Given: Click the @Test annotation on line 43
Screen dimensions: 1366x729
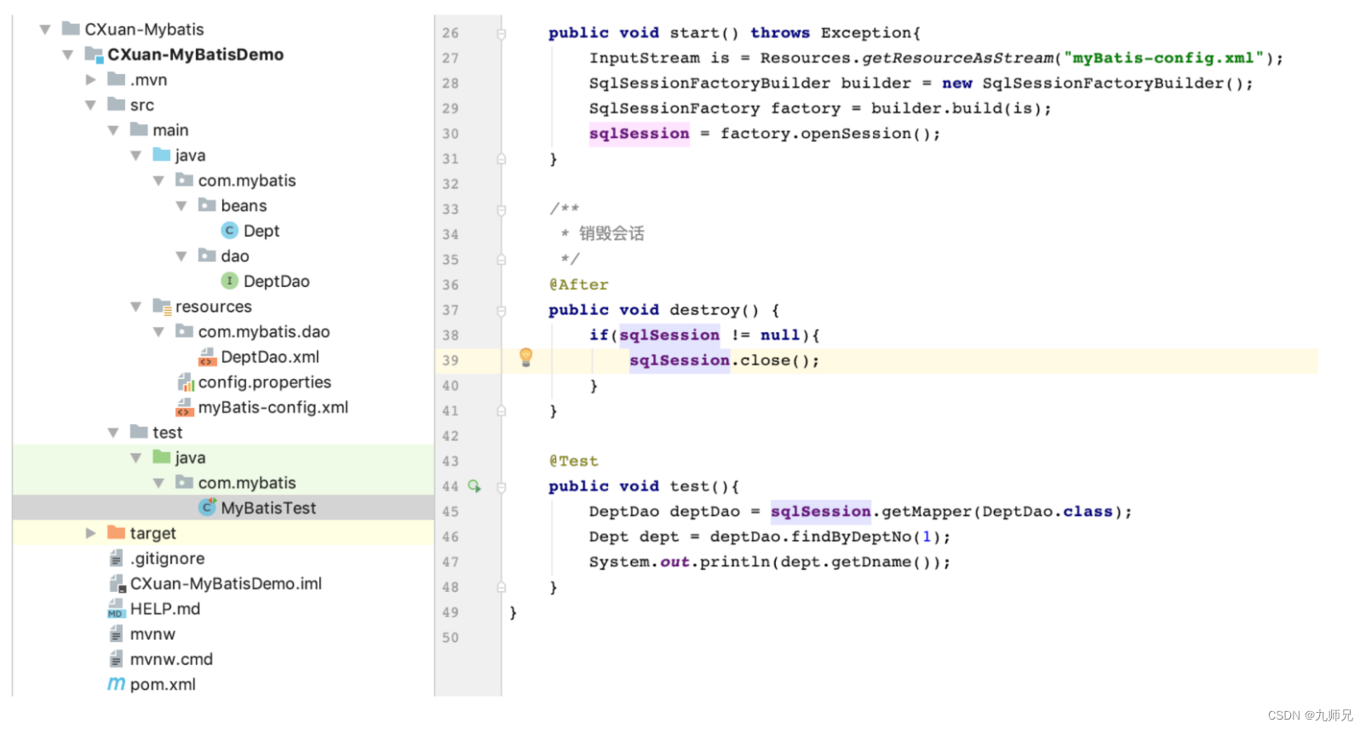Looking at the screenshot, I should tap(574, 462).
